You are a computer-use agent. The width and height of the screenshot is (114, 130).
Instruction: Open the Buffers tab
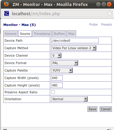click(59, 34)
